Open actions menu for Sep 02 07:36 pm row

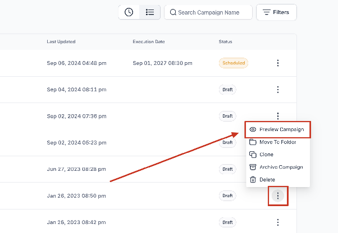pos(278,115)
